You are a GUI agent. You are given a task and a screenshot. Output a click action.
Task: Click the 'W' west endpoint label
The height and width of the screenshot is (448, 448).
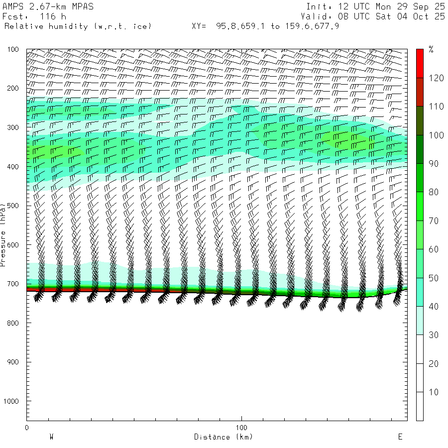pyautogui.click(x=51, y=437)
